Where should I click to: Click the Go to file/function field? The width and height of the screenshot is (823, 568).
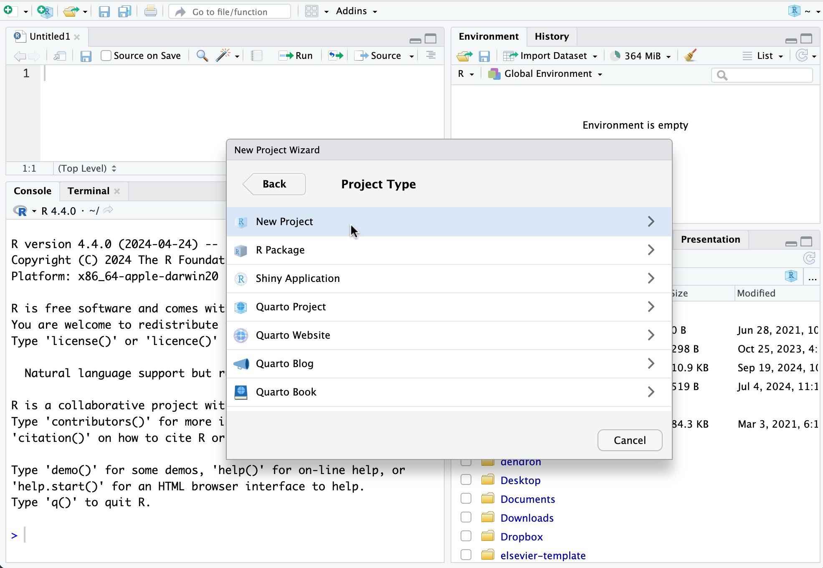point(230,12)
